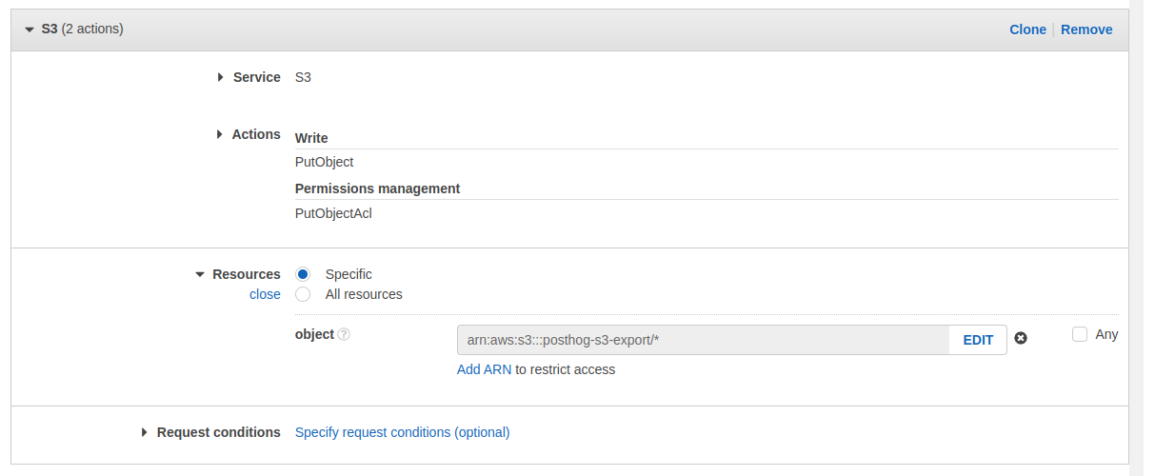Open Specify request conditions (optional) link
The image size is (1155, 476).
tap(402, 432)
